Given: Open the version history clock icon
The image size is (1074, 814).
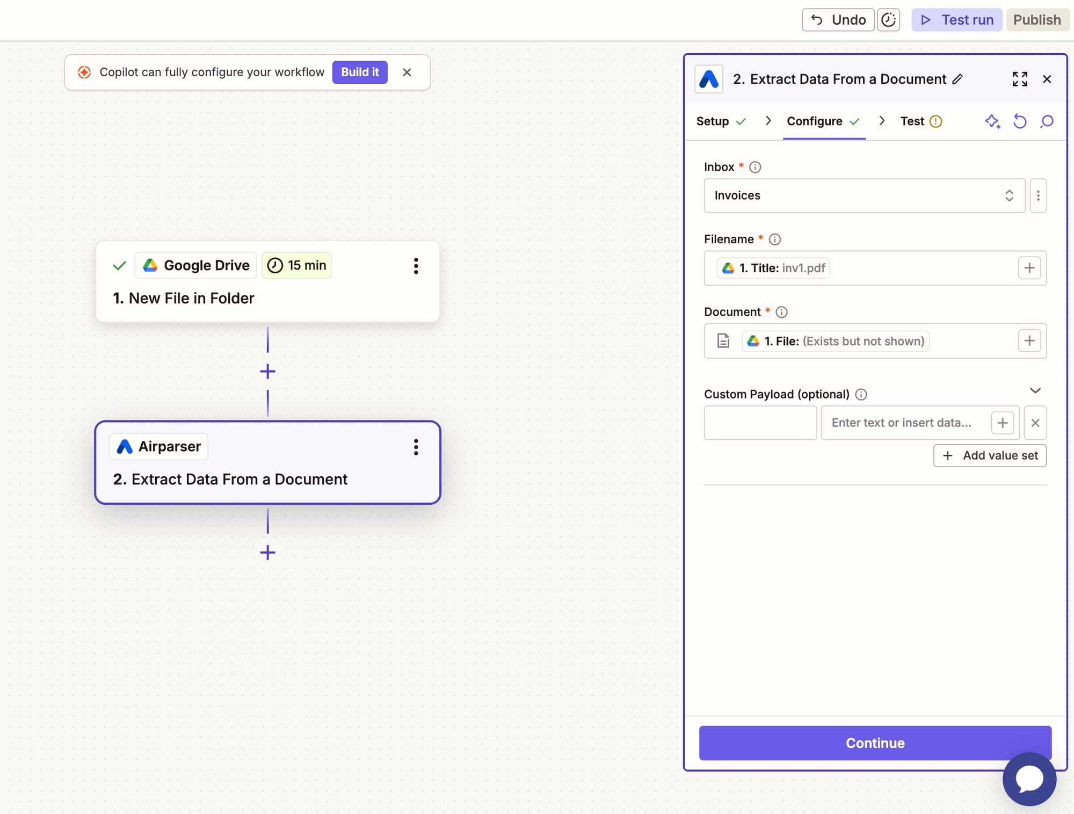Looking at the screenshot, I should coord(888,20).
